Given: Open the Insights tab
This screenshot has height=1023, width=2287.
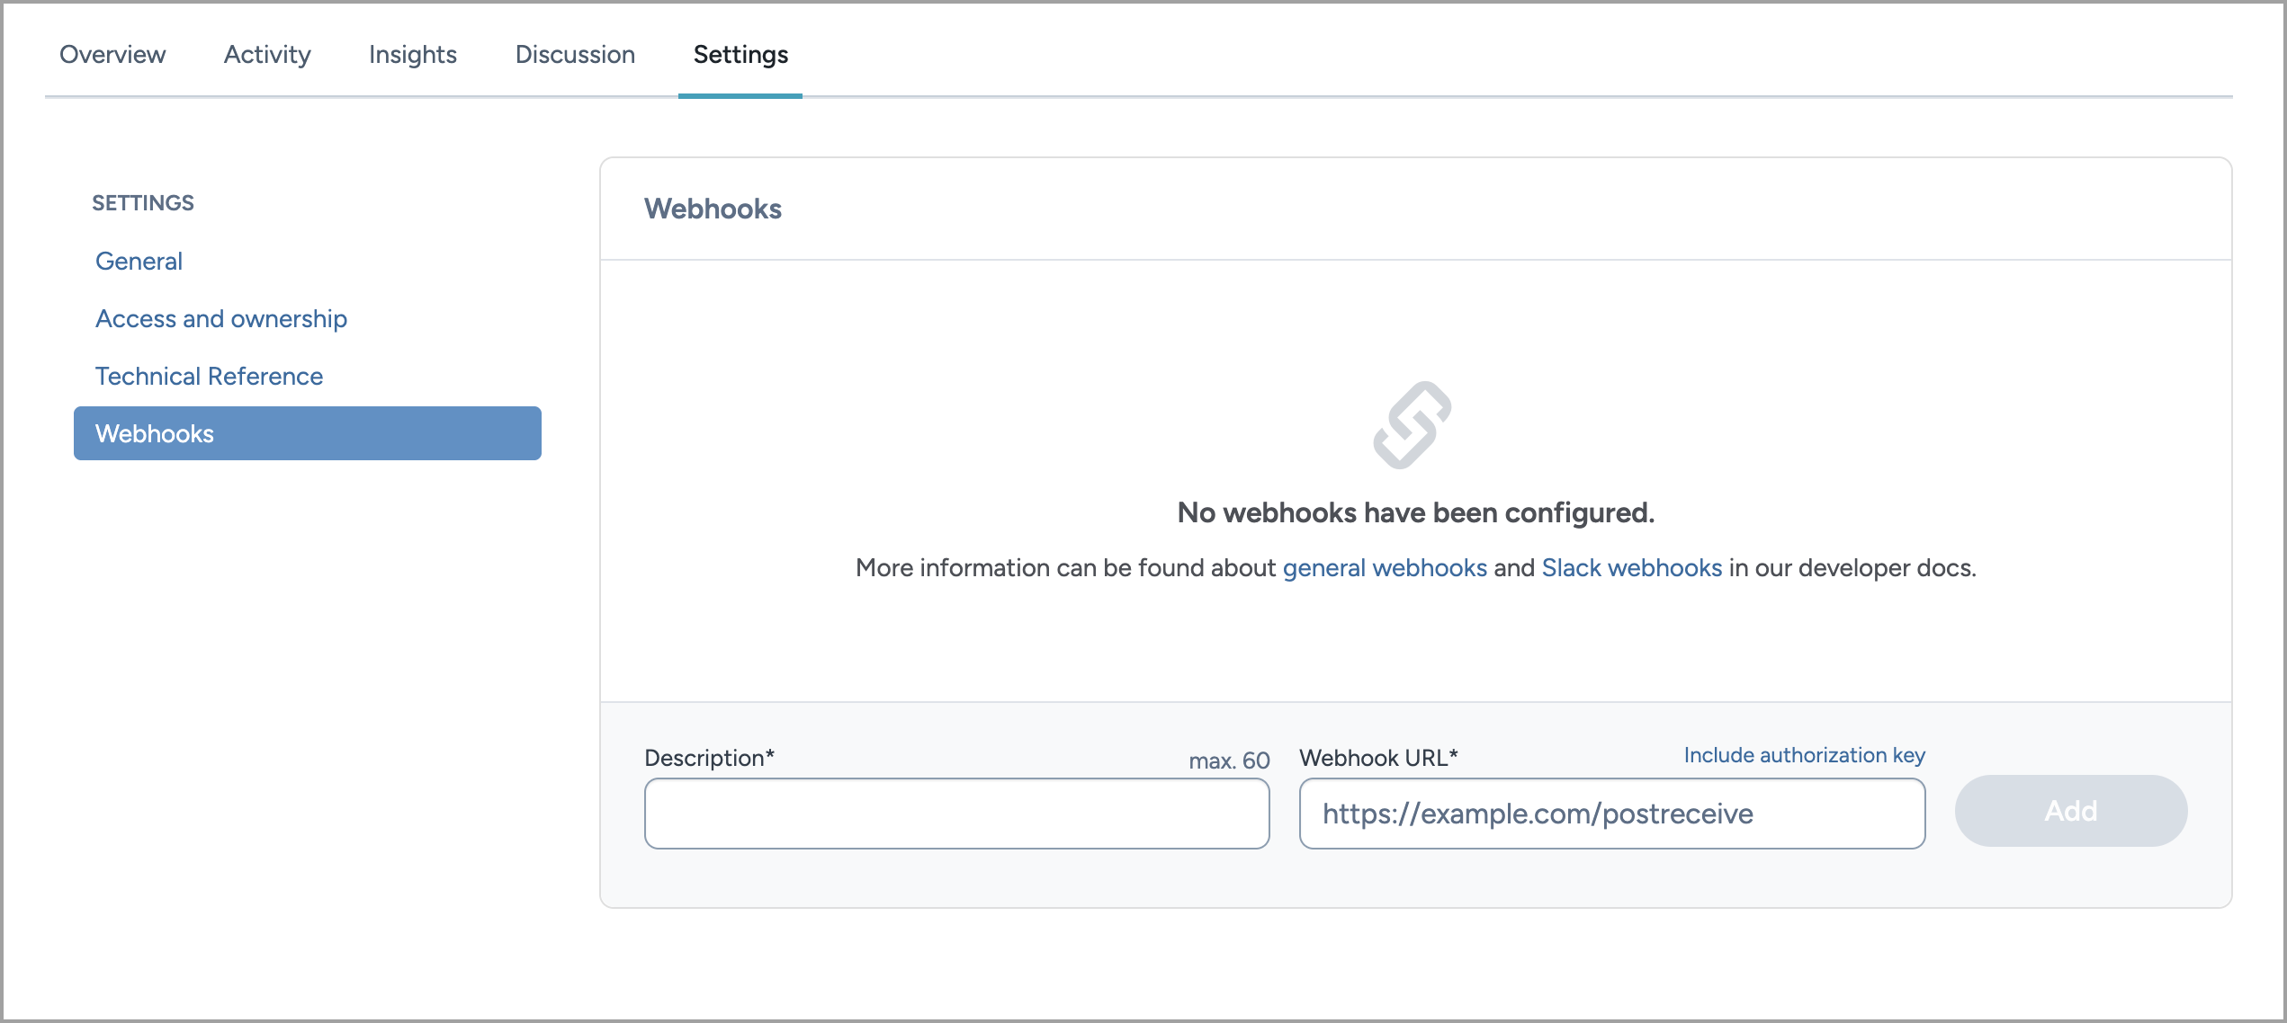Looking at the screenshot, I should pyautogui.click(x=413, y=54).
